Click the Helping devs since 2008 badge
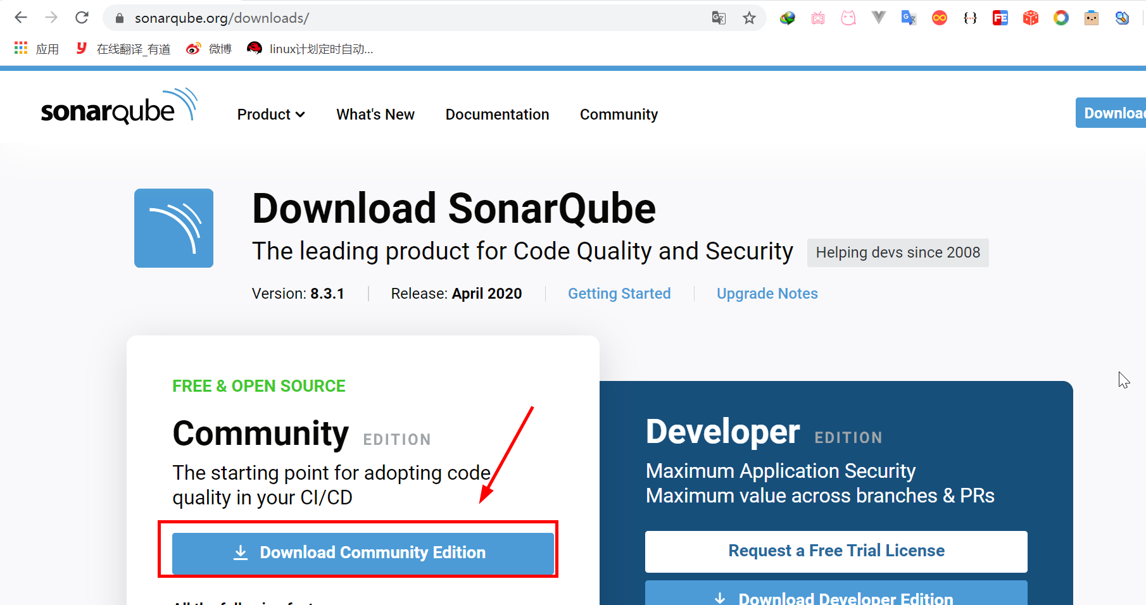 (898, 253)
